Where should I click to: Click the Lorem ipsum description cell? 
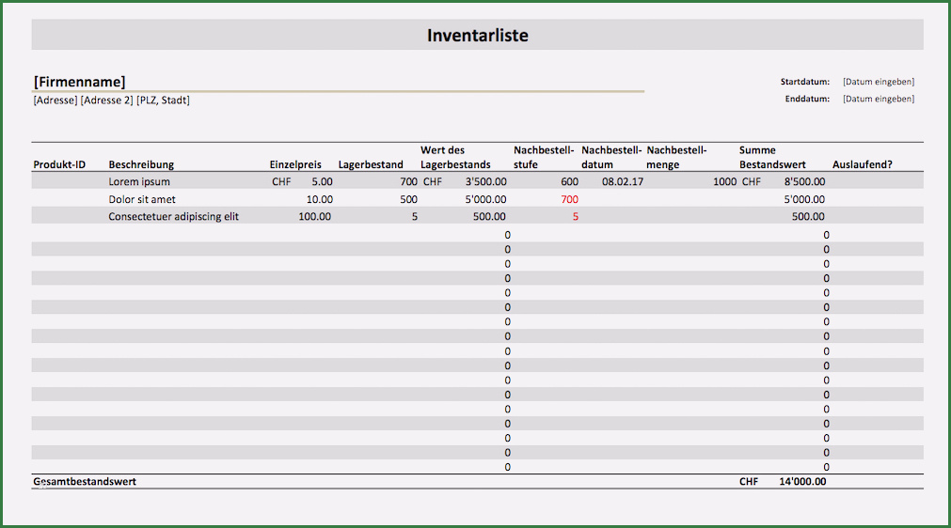point(139,181)
